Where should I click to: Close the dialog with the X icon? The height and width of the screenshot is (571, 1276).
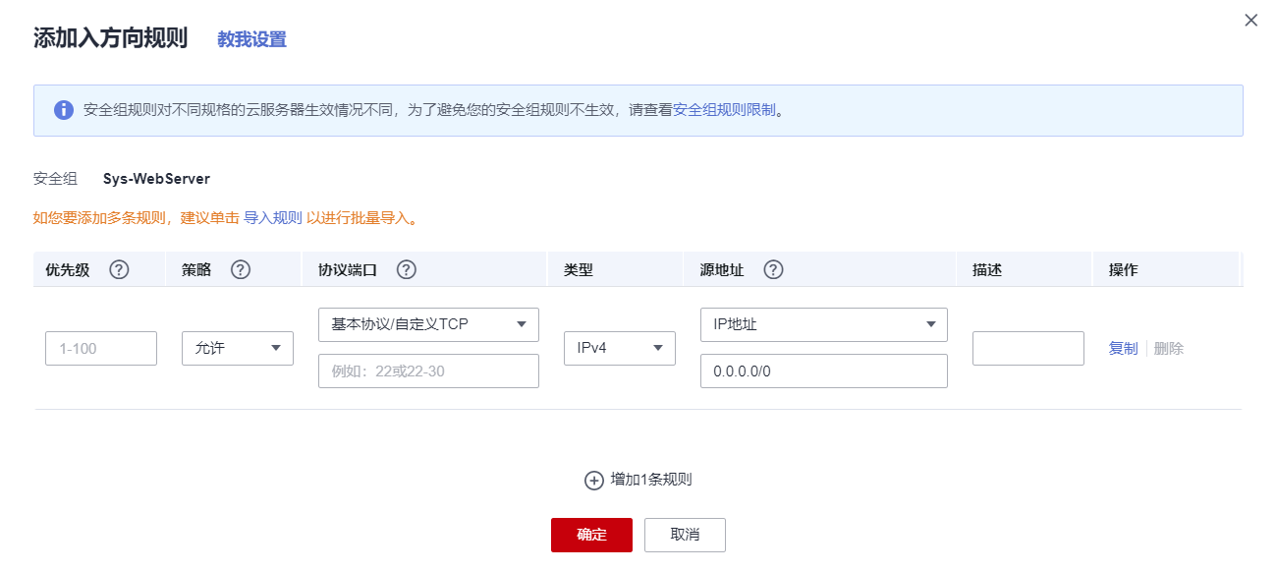tap(1250, 20)
